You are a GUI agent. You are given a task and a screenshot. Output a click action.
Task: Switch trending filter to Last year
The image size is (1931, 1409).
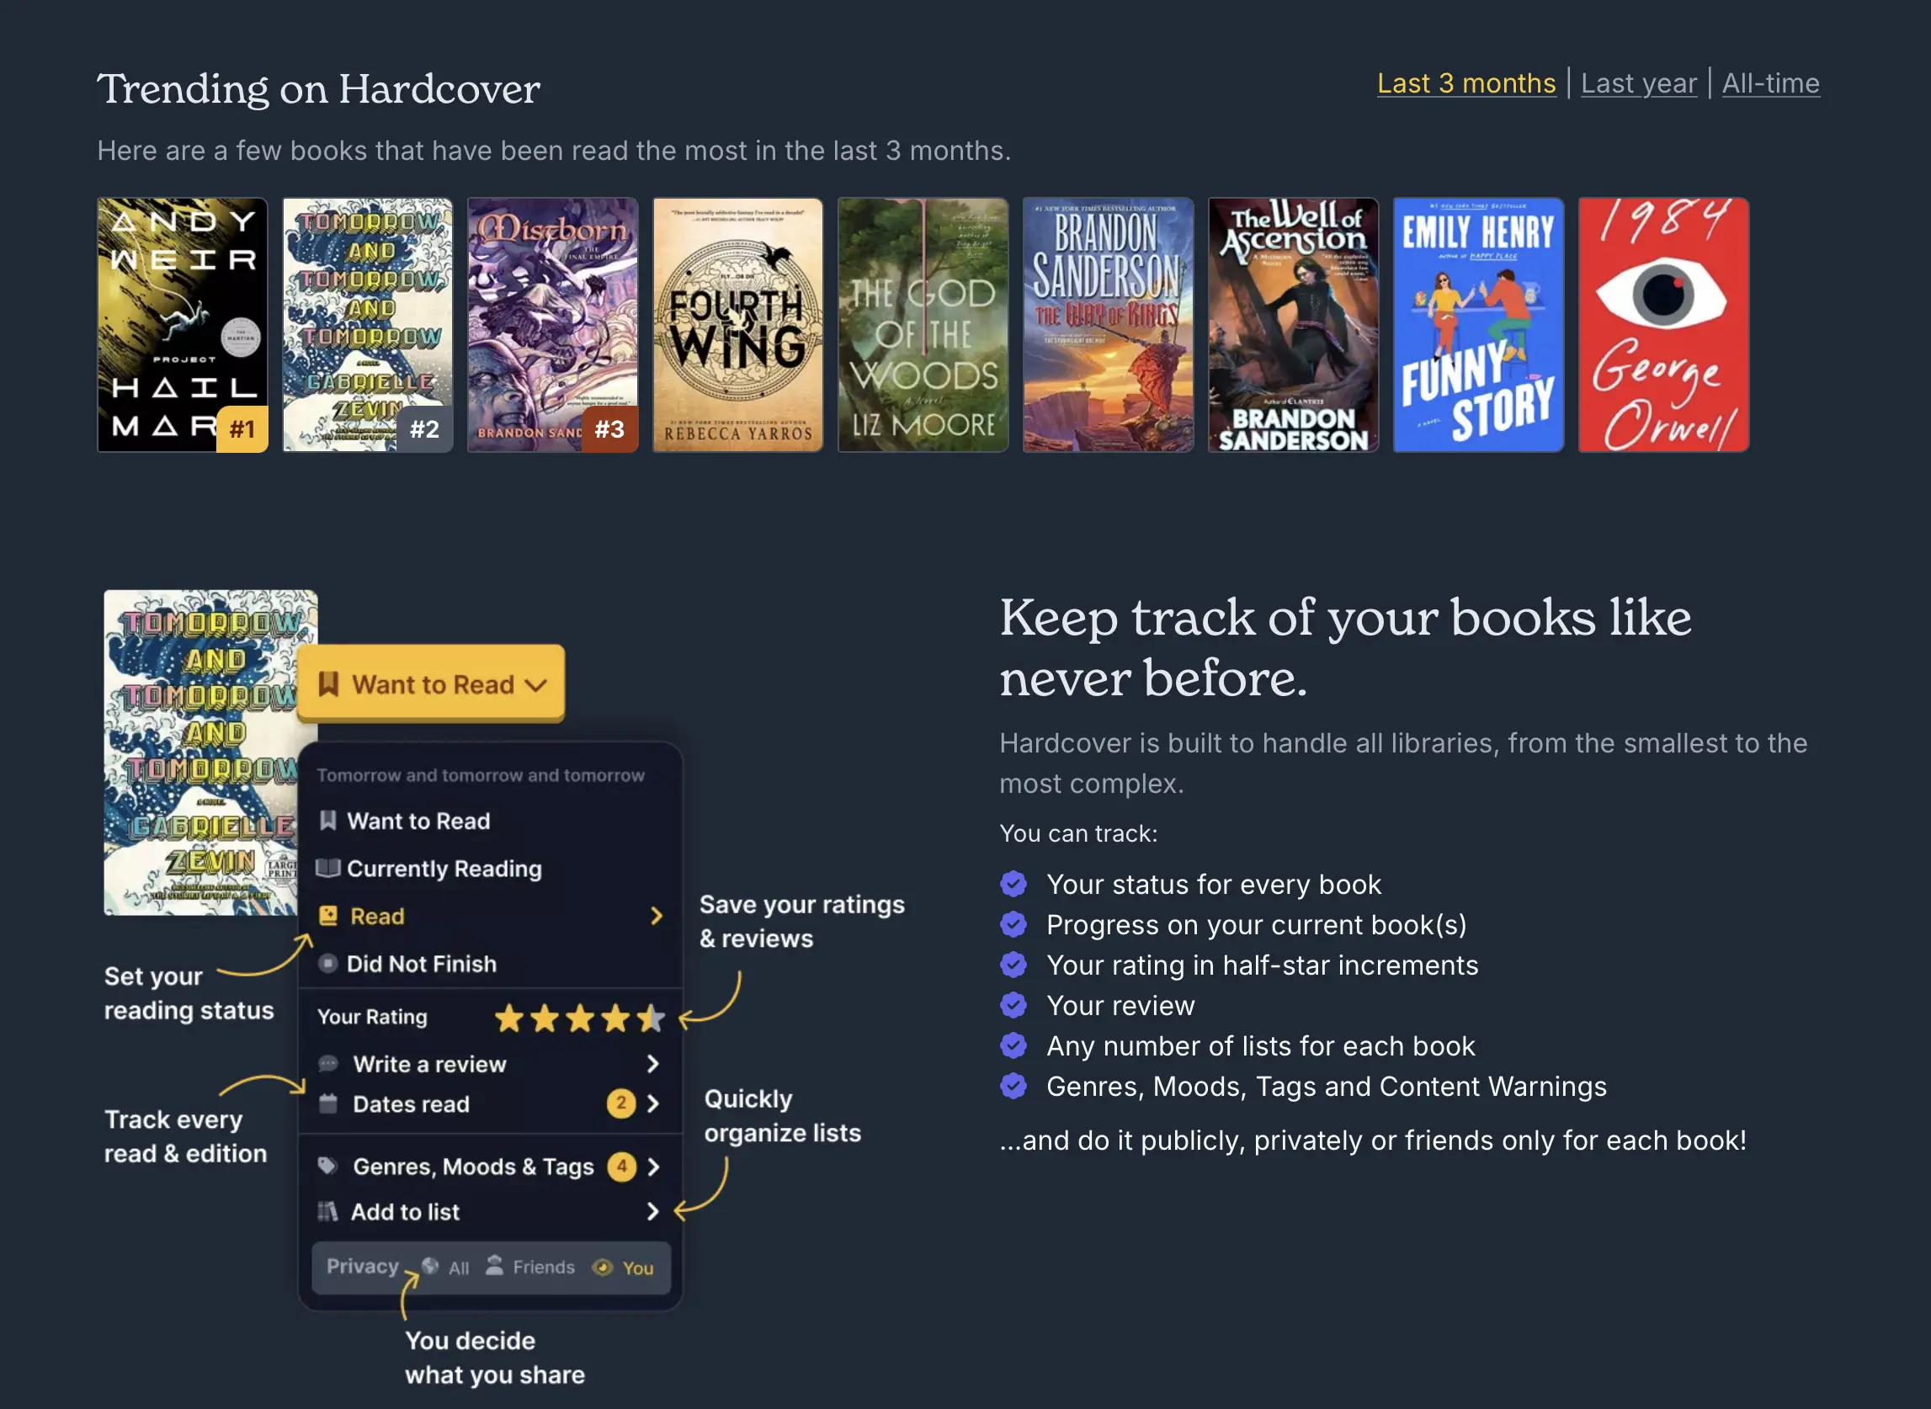click(1638, 83)
